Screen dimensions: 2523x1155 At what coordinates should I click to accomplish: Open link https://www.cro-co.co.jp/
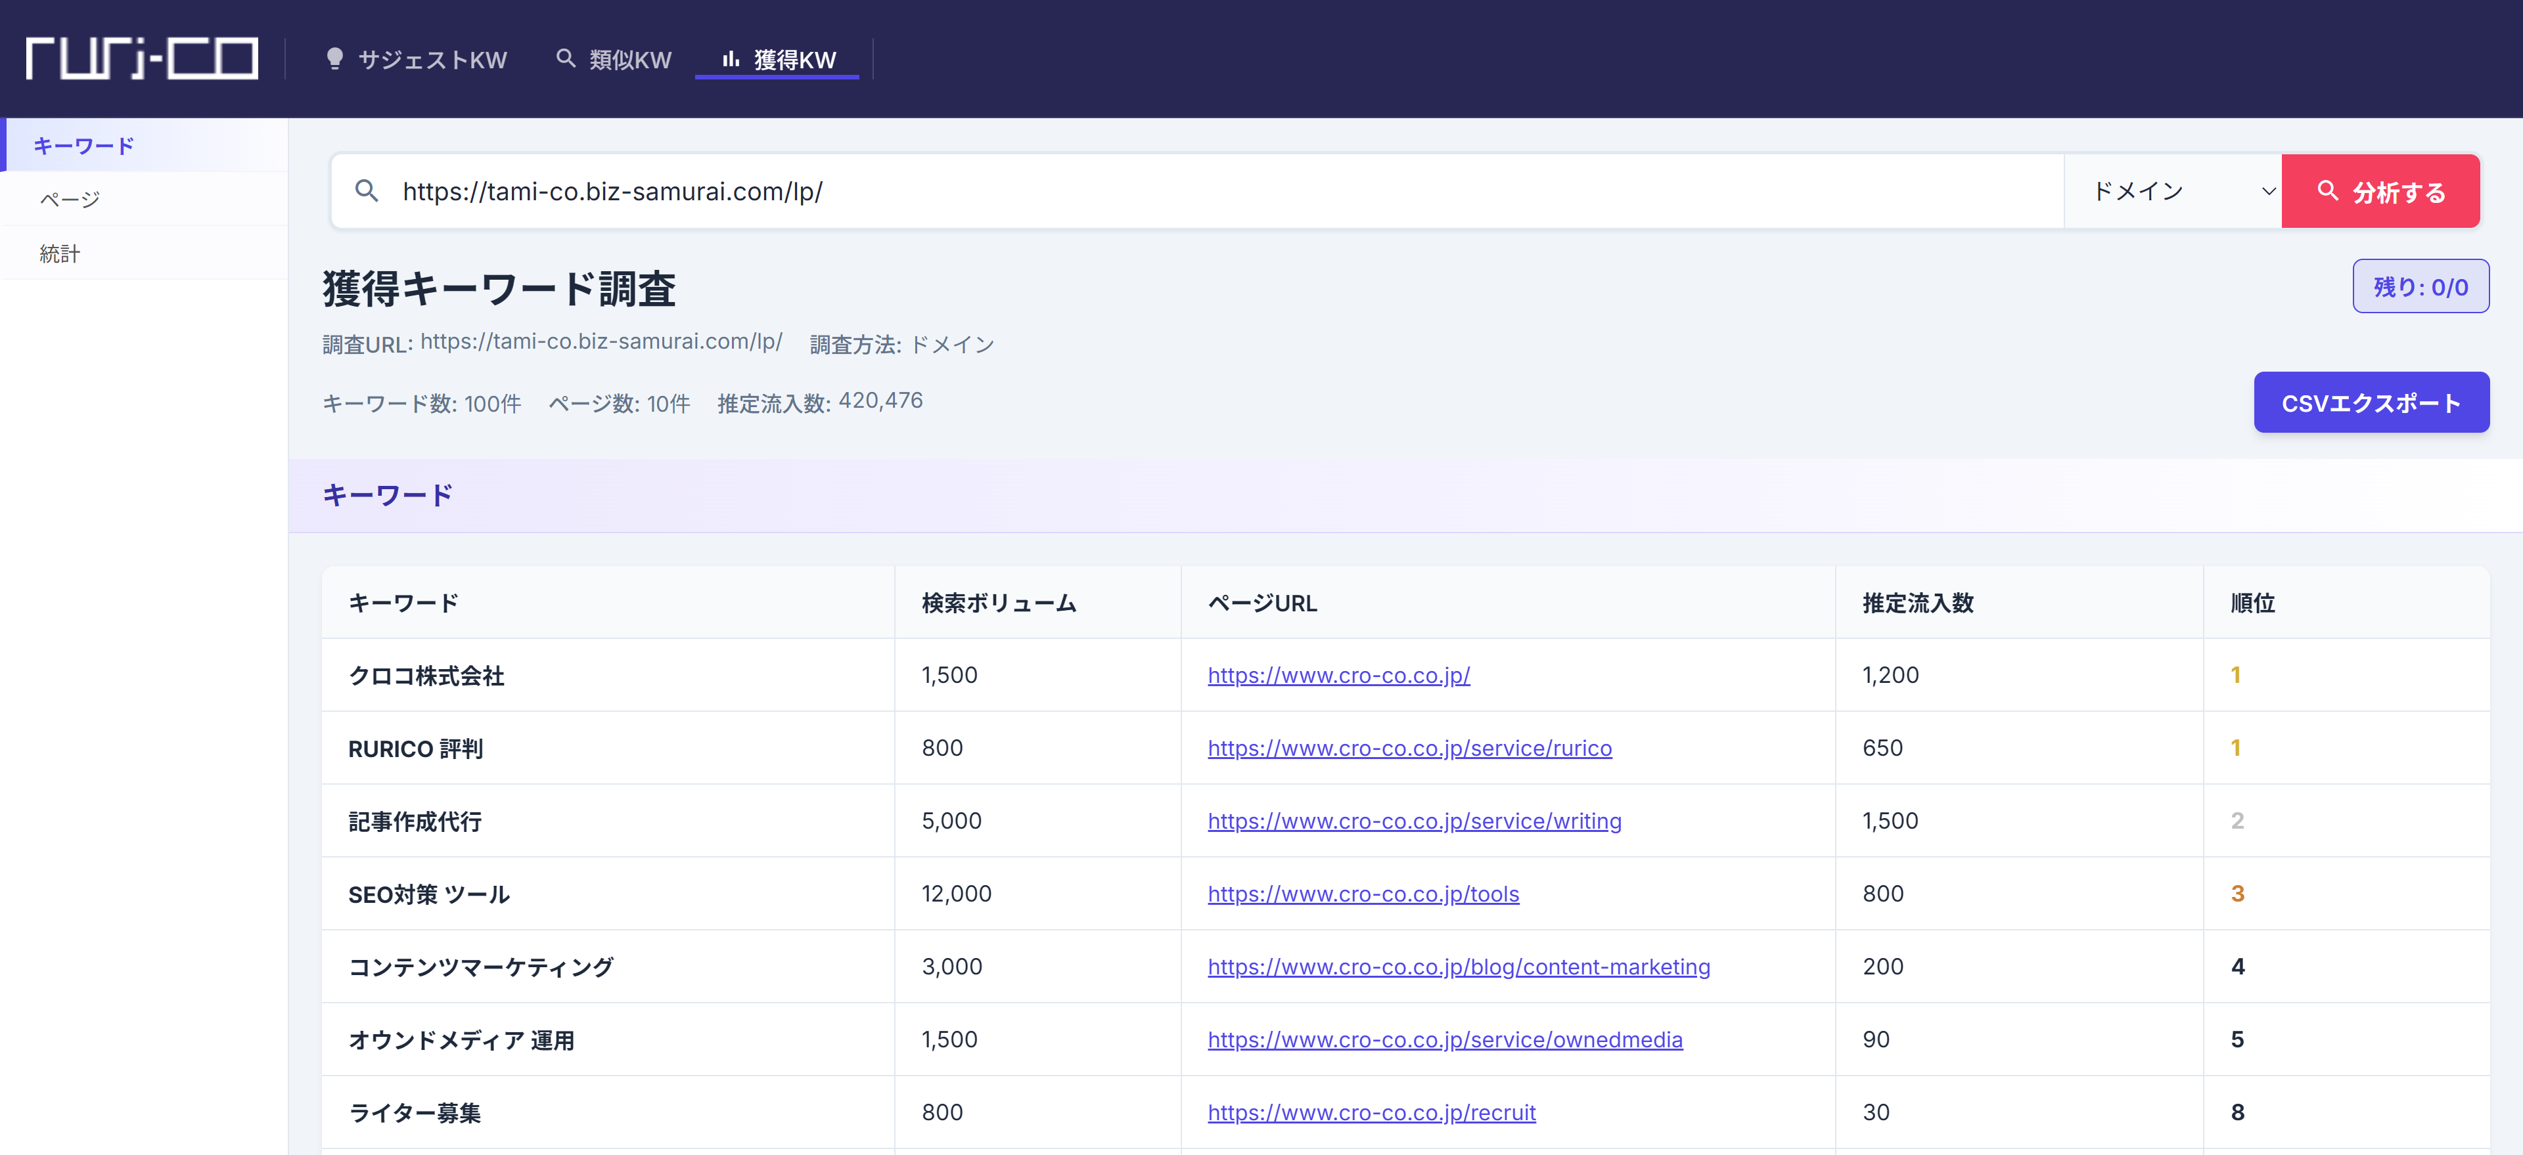click(x=1338, y=676)
